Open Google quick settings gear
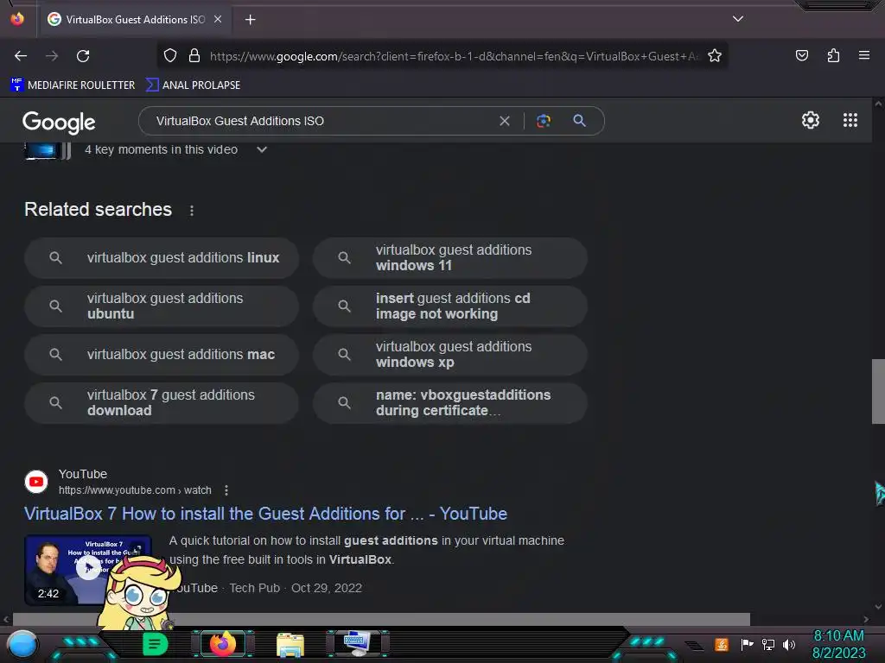 point(811,120)
